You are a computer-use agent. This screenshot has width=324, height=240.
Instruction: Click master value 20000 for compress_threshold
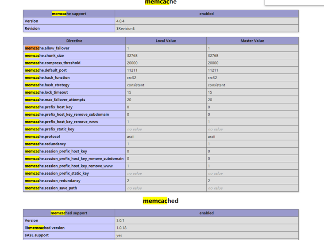point(213,63)
